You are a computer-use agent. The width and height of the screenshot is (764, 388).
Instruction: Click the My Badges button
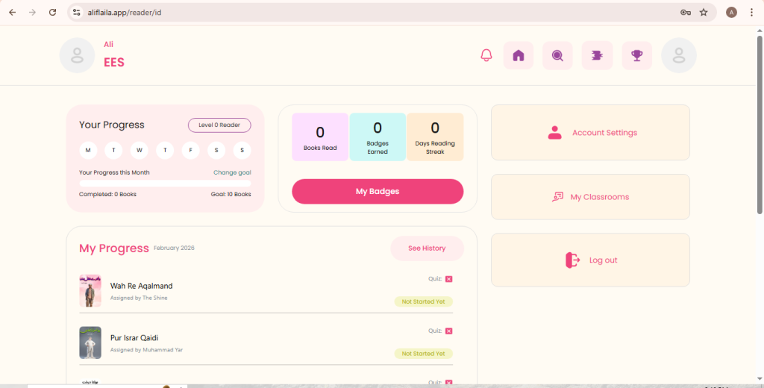[378, 192]
